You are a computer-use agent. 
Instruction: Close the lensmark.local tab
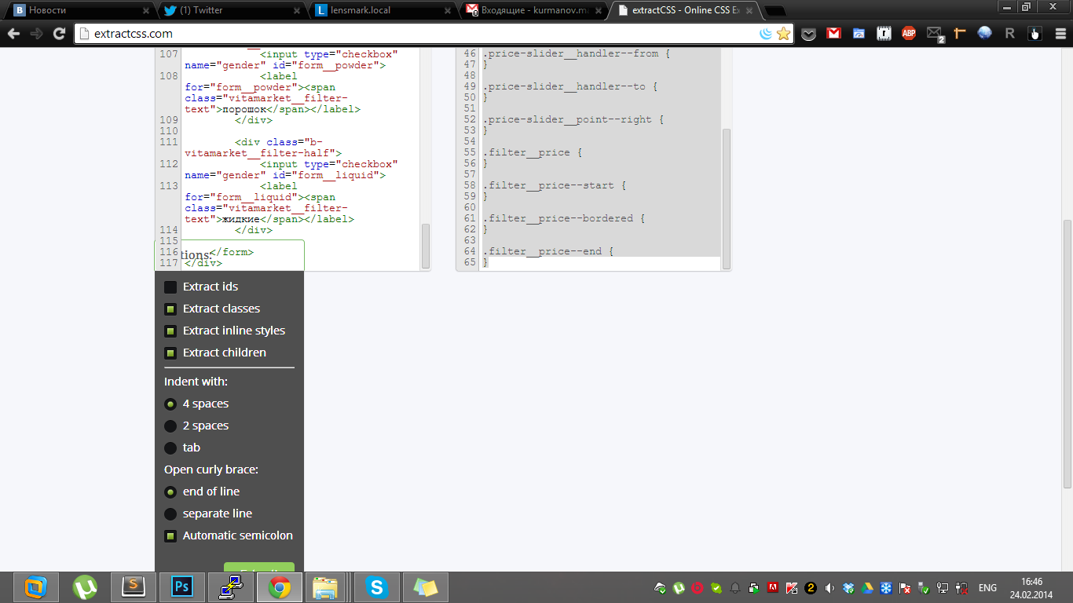(x=449, y=11)
